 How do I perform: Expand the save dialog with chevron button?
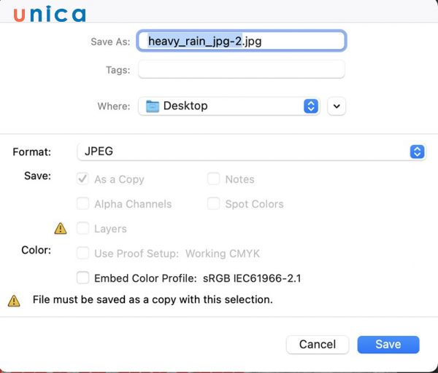click(x=337, y=106)
